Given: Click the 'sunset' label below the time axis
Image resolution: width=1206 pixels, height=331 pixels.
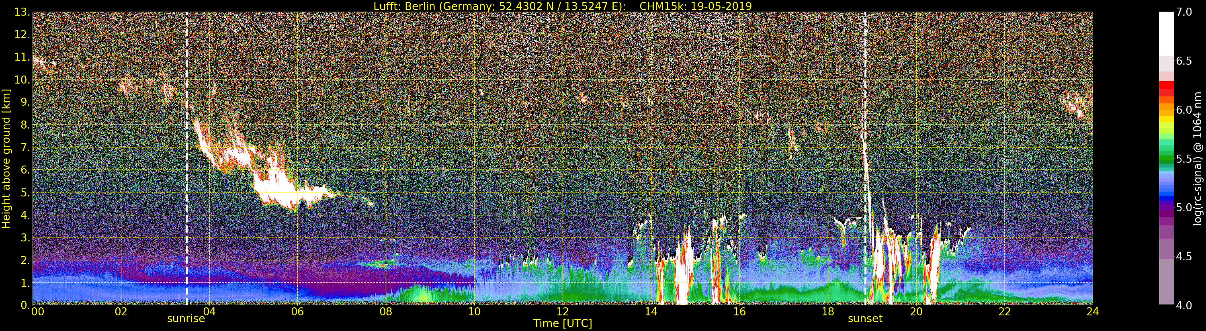Looking at the screenshot, I should [865, 319].
